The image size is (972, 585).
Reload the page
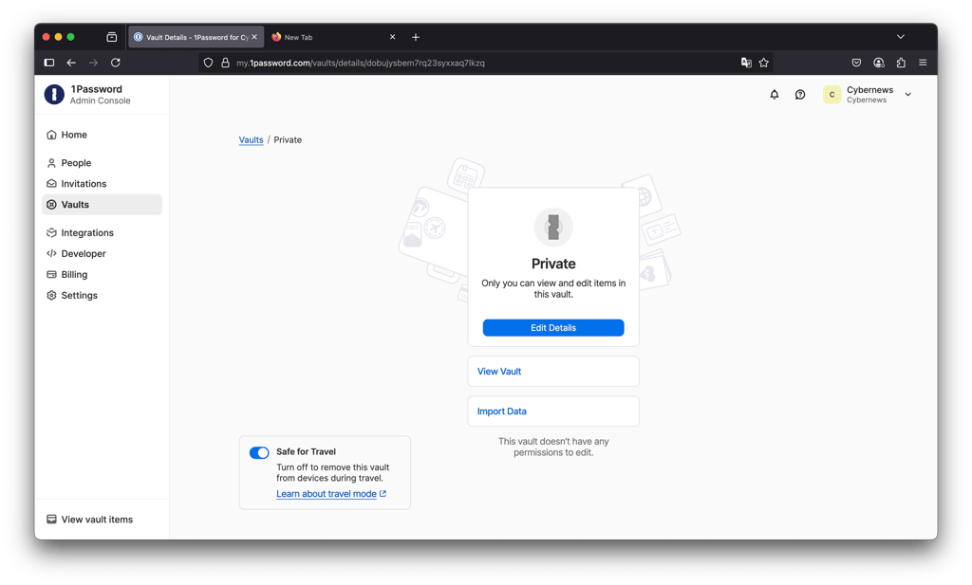[x=115, y=63]
